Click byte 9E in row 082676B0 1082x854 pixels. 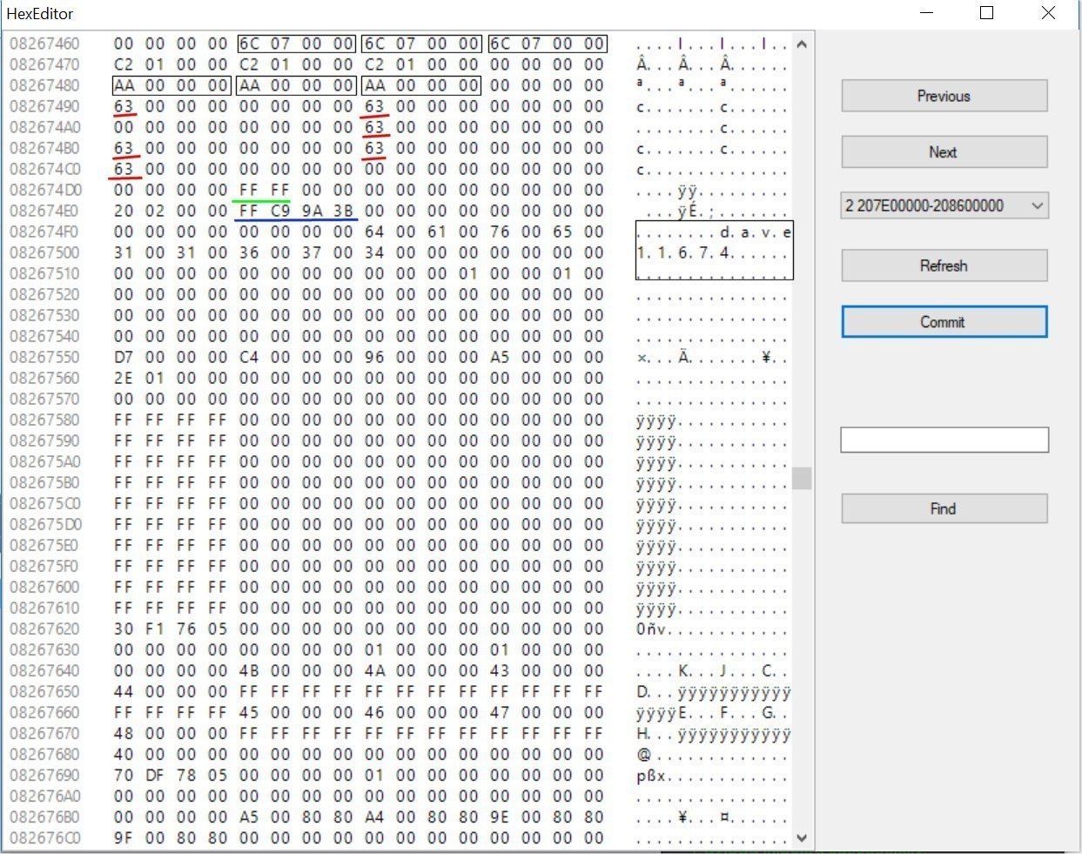tap(500, 817)
